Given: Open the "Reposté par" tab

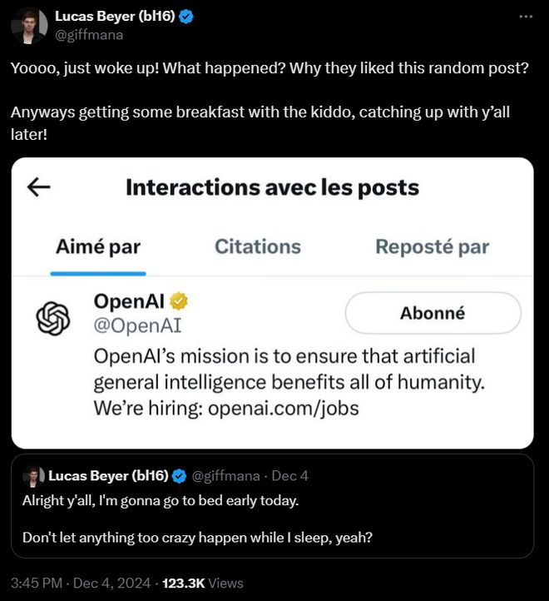Looking at the screenshot, I should [432, 246].
